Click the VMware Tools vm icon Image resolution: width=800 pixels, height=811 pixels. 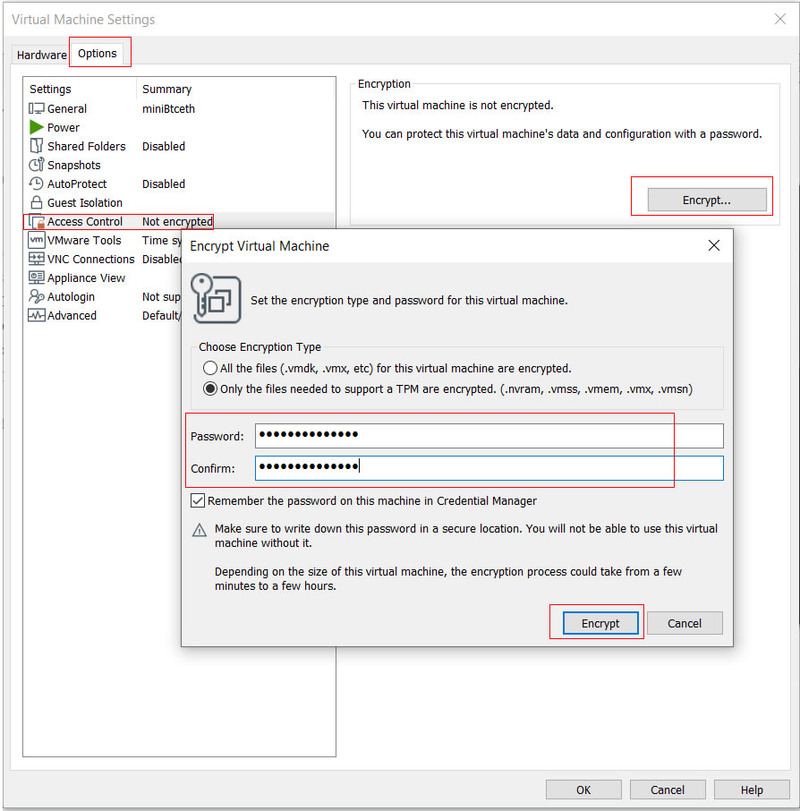point(37,240)
